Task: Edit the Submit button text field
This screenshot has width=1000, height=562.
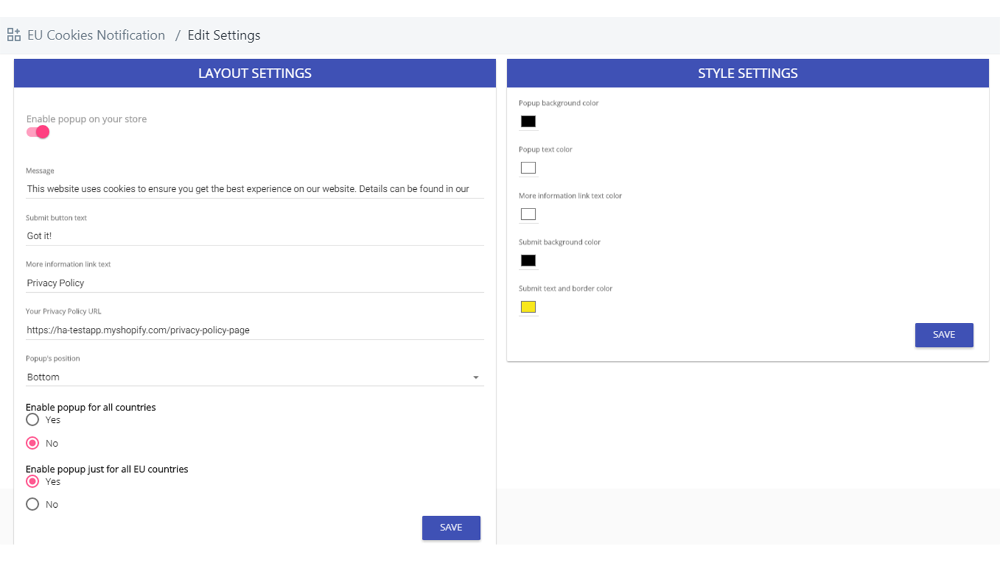Action: click(x=254, y=236)
